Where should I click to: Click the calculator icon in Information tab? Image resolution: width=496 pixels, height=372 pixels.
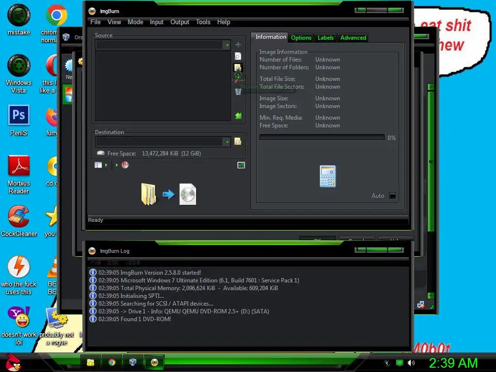pyautogui.click(x=328, y=176)
